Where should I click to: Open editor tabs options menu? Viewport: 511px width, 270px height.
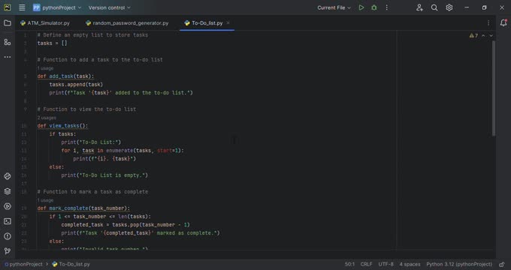(488, 23)
